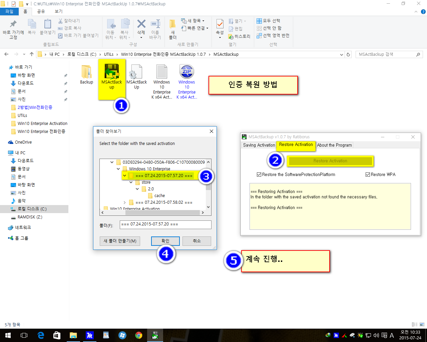Click the Windows Start button
This screenshot has height=342, width=427.
8,335
